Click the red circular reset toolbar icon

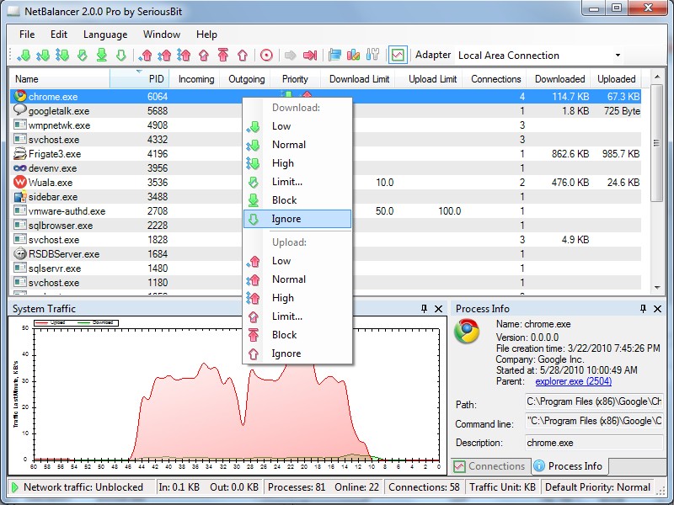(266, 56)
